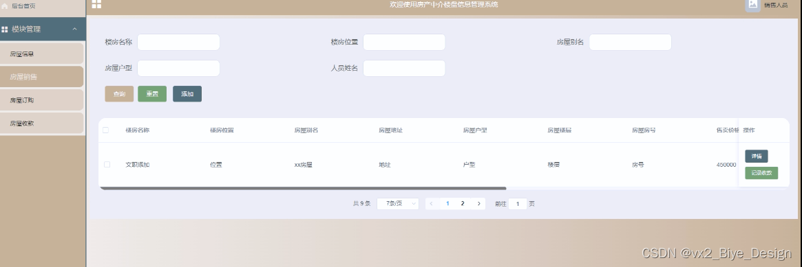Open 房屋销售 in the sidebar

[x=41, y=77]
